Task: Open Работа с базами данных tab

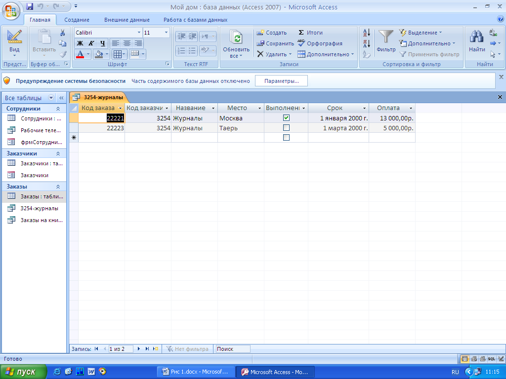Action: 195,20
